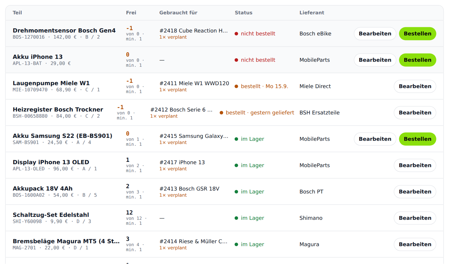
Task: Open repair order #2418 Cube Reaction
Action: (194, 31)
